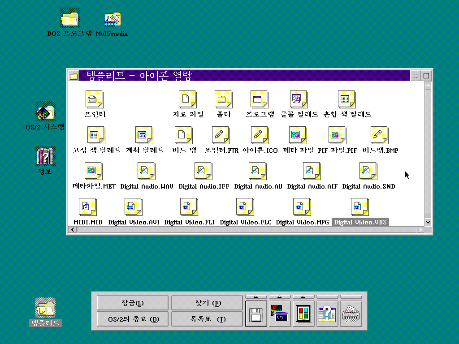
Task: Select the 아이콘.ICO template icon
Action: coord(260,135)
